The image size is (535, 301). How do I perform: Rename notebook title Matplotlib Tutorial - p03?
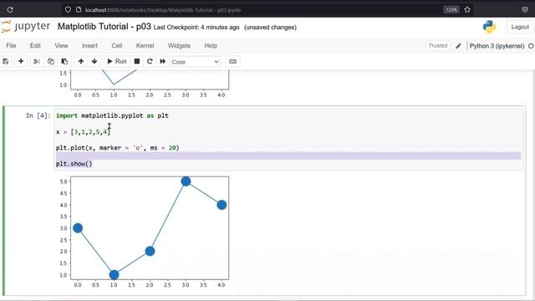104,27
